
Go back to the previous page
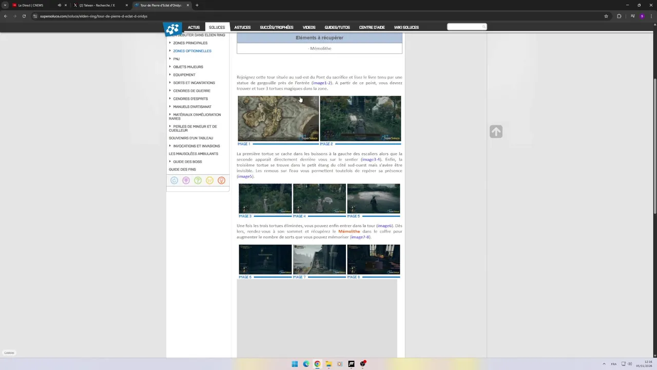point(5,16)
